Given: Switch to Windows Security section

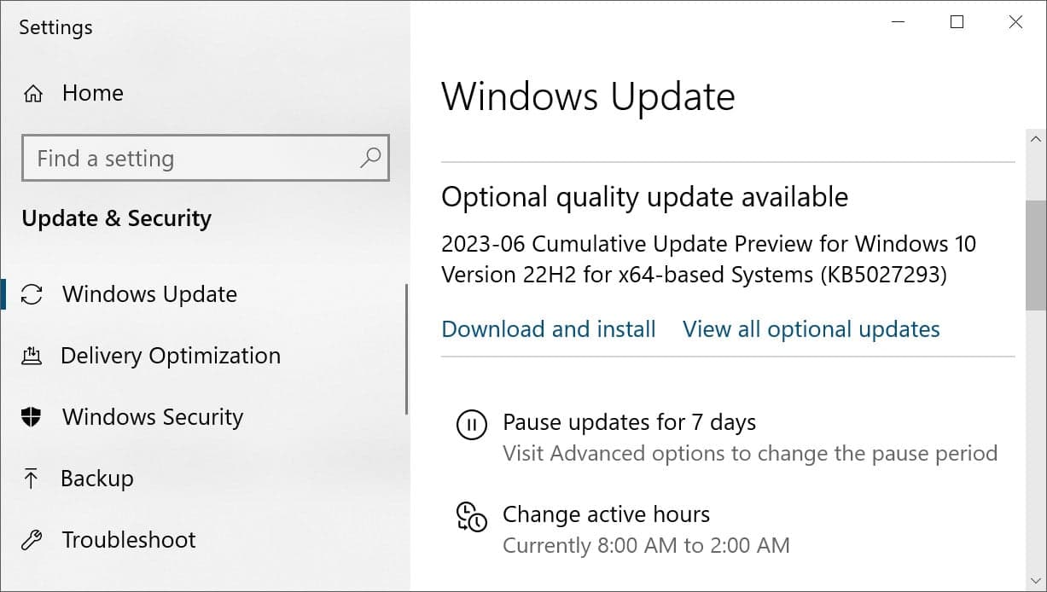Looking at the screenshot, I should tap(152, 417).
